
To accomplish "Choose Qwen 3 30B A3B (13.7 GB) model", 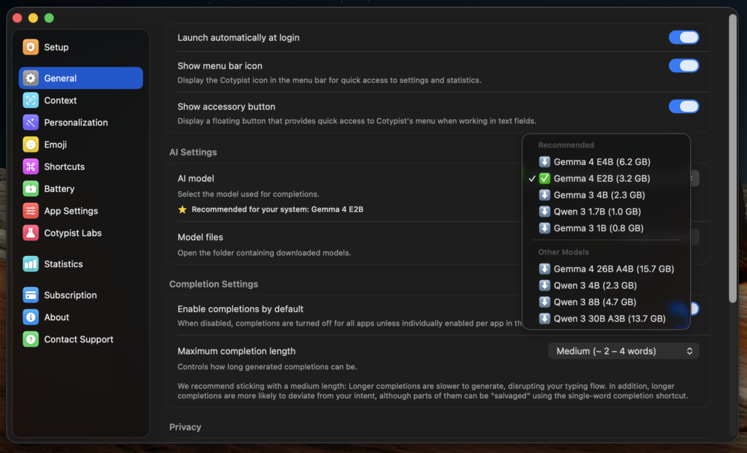I will point(606,319).
